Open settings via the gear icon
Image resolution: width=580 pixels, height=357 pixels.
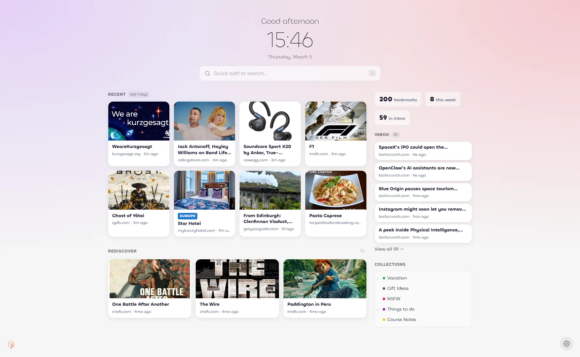pos(567,344)
